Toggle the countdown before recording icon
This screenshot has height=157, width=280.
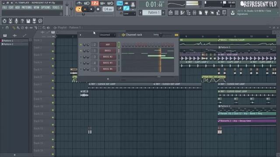tap(95, 3)
